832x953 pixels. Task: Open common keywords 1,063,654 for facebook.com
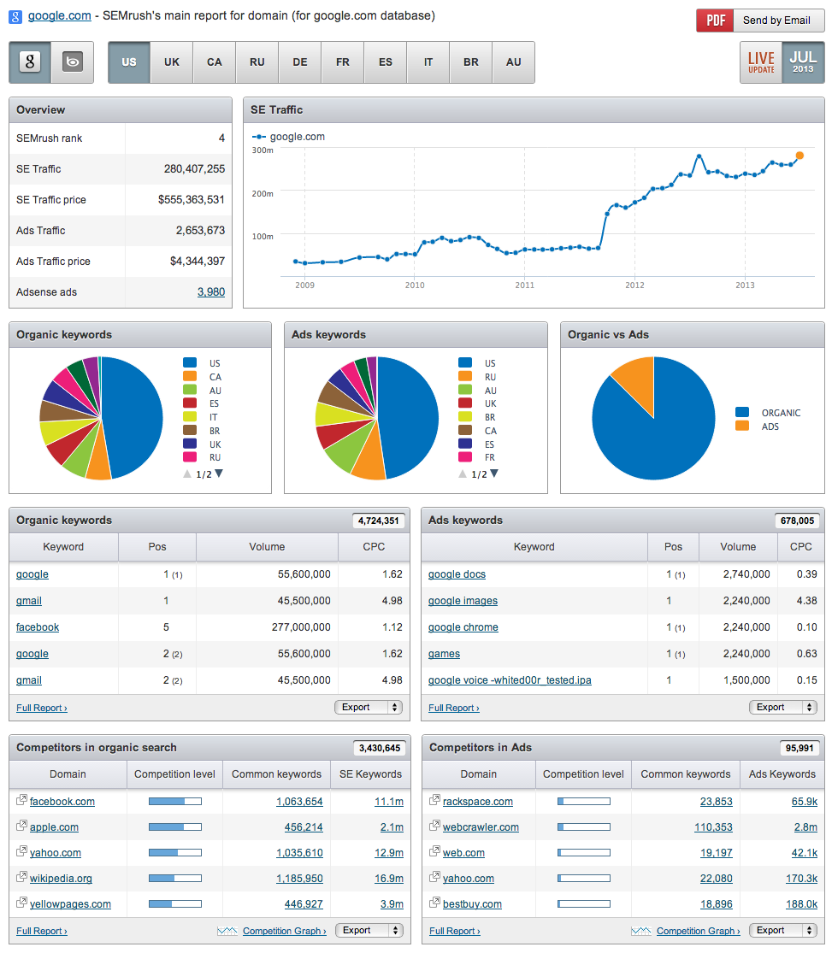pos(300,801)
